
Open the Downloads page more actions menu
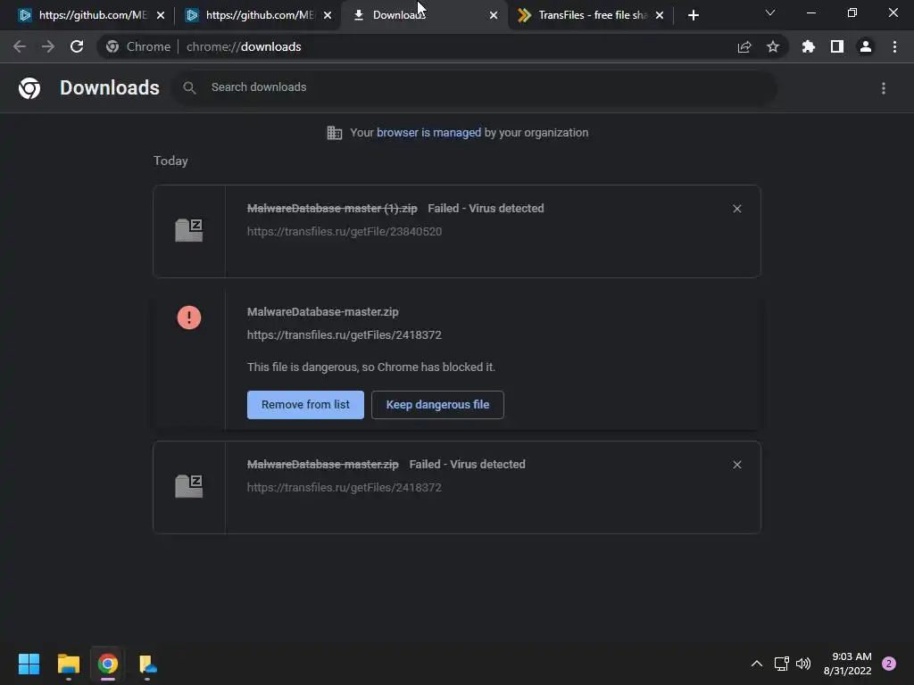pyautogui.click(x=884, y=88)
